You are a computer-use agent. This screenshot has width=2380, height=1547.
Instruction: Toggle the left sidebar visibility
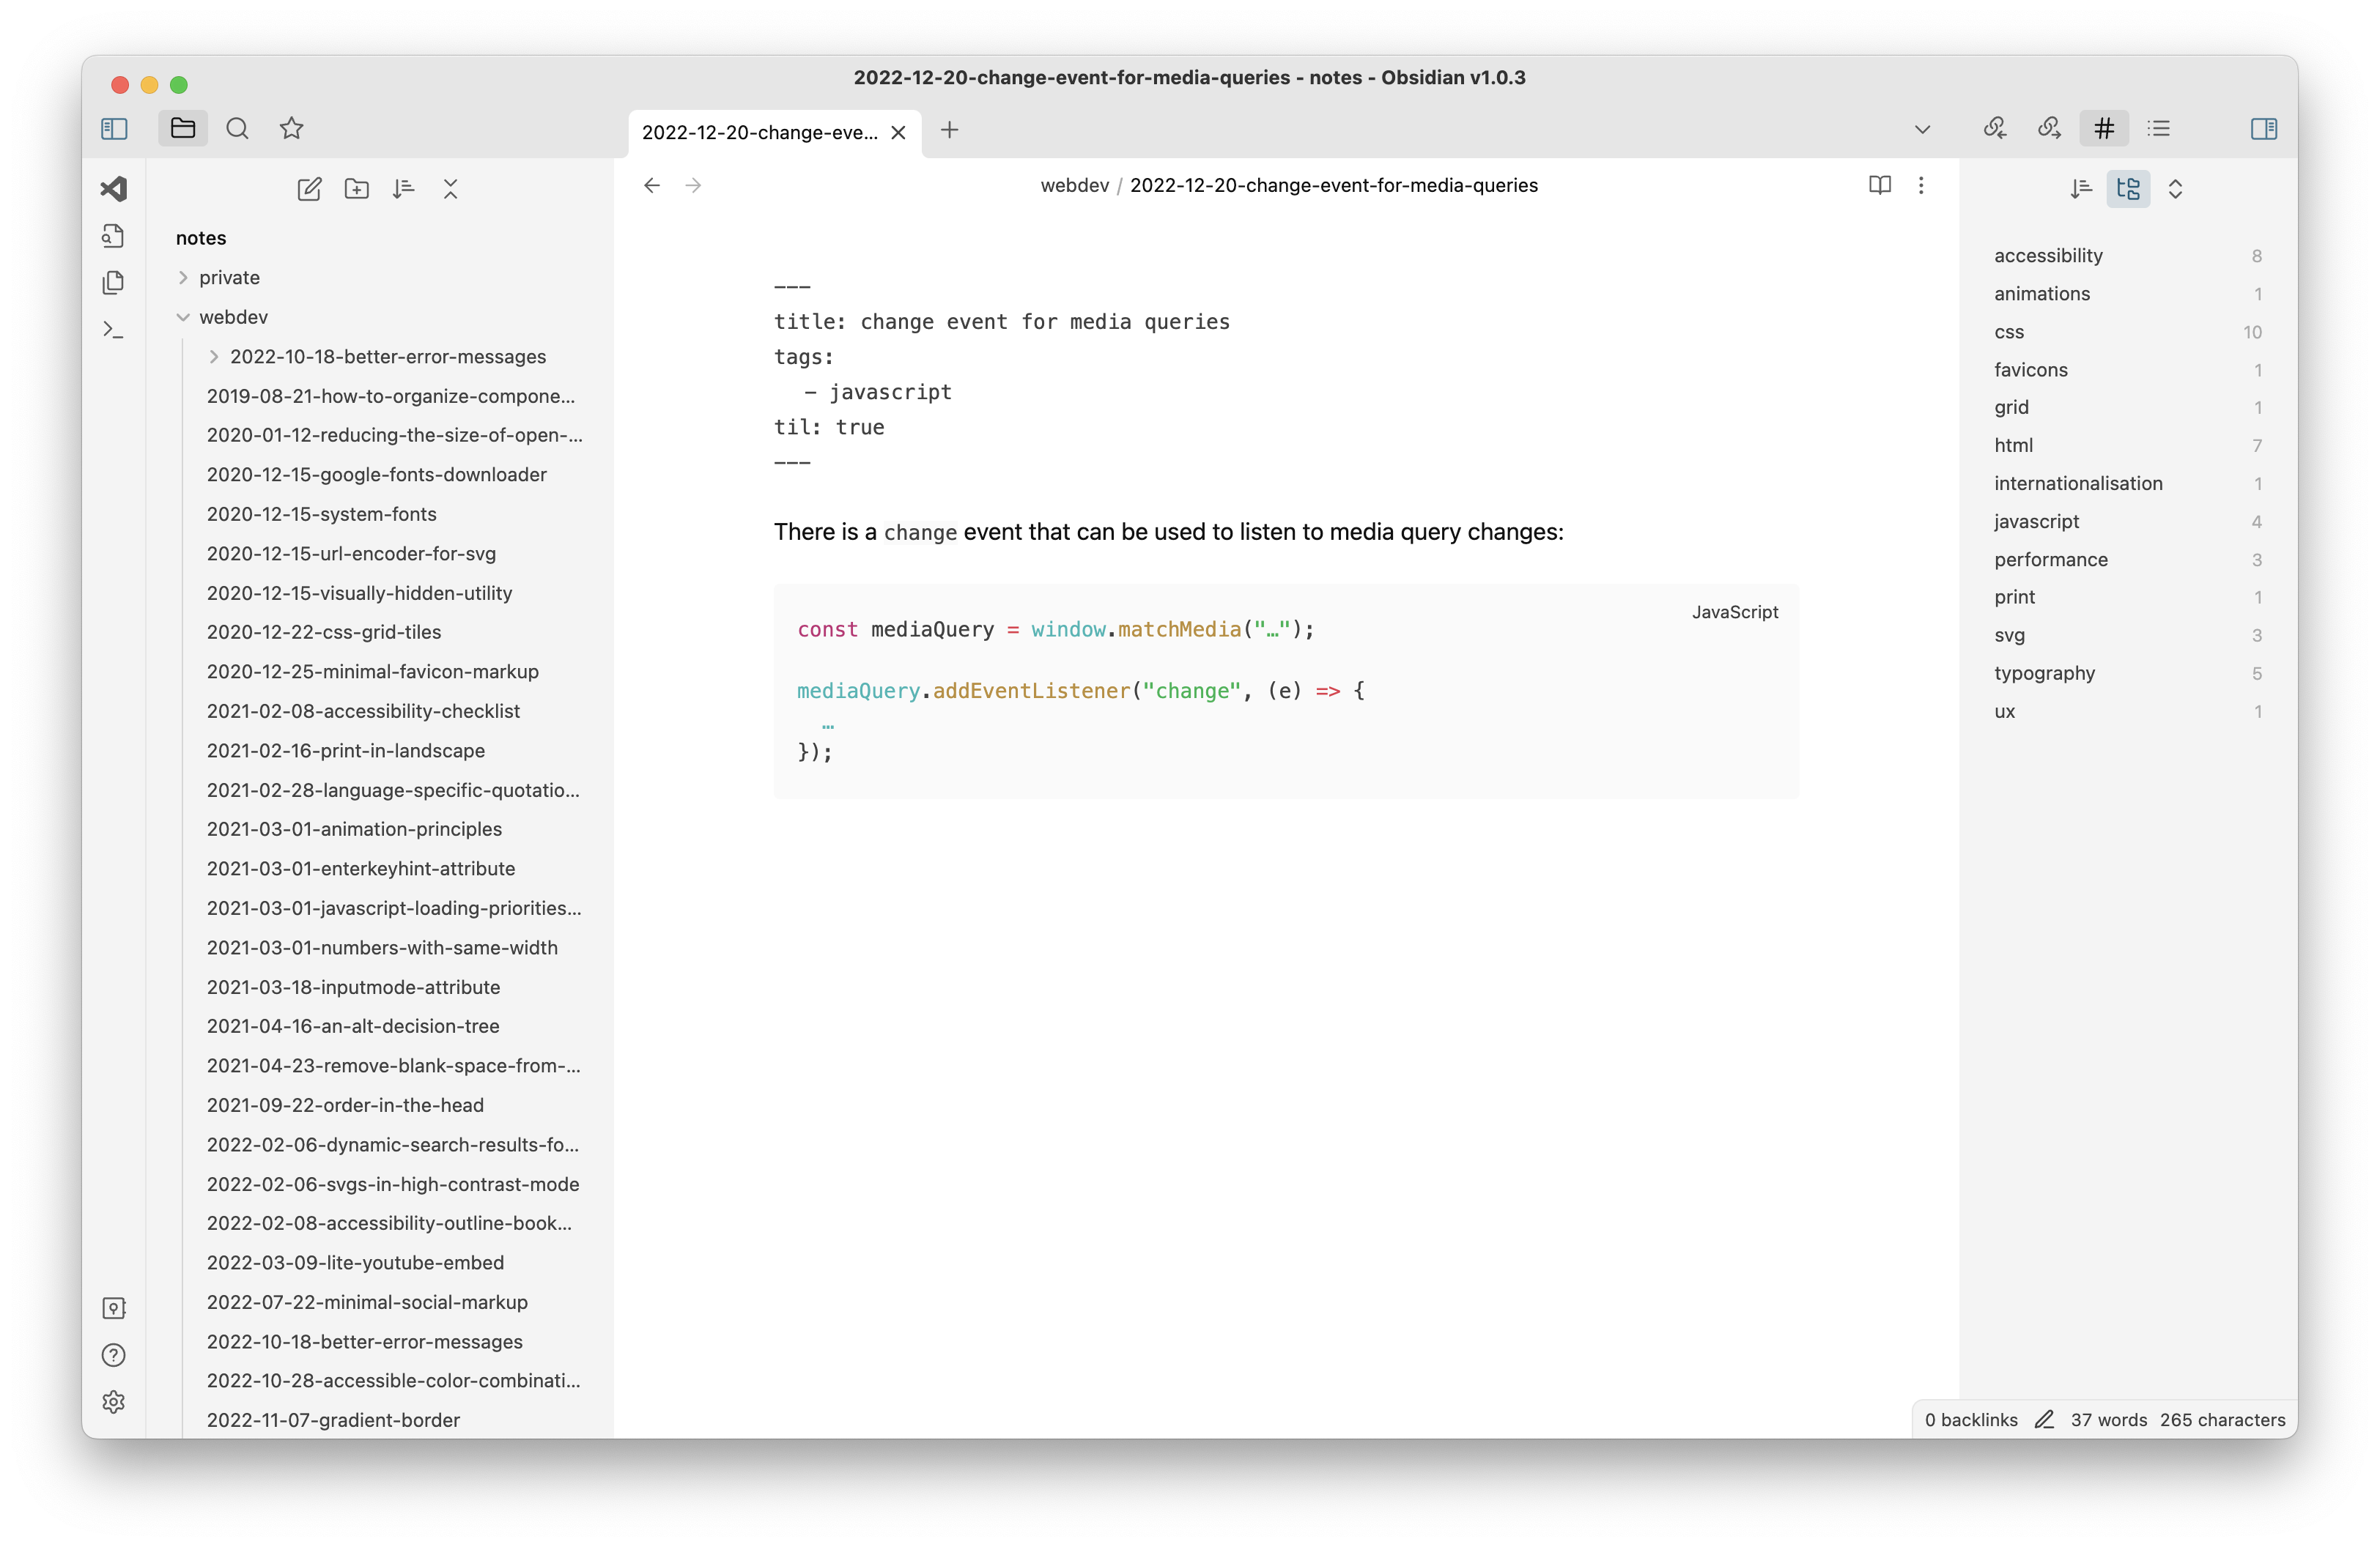coord(114,129)
